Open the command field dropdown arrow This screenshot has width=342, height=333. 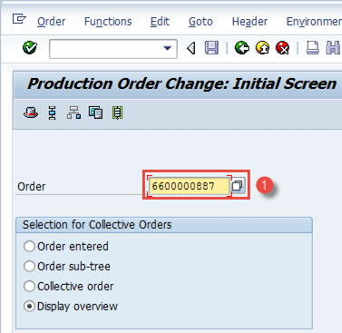click(167, 48)
